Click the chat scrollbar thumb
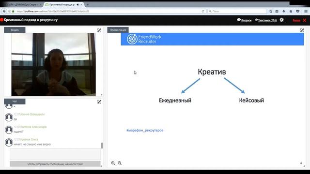310x174 pixels. coord(102,145)
